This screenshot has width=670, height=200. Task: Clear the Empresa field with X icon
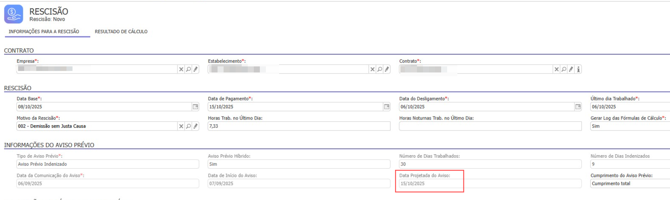tap(181, 69)
